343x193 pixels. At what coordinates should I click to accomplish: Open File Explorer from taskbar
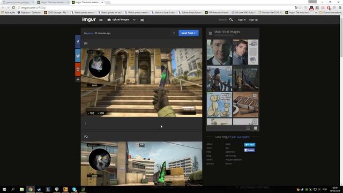(x=21, y=189)
